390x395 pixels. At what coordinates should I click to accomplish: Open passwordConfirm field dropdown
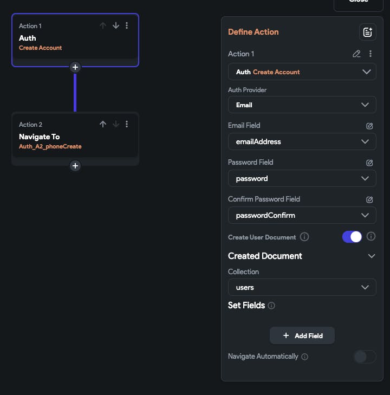coord(302,215)
